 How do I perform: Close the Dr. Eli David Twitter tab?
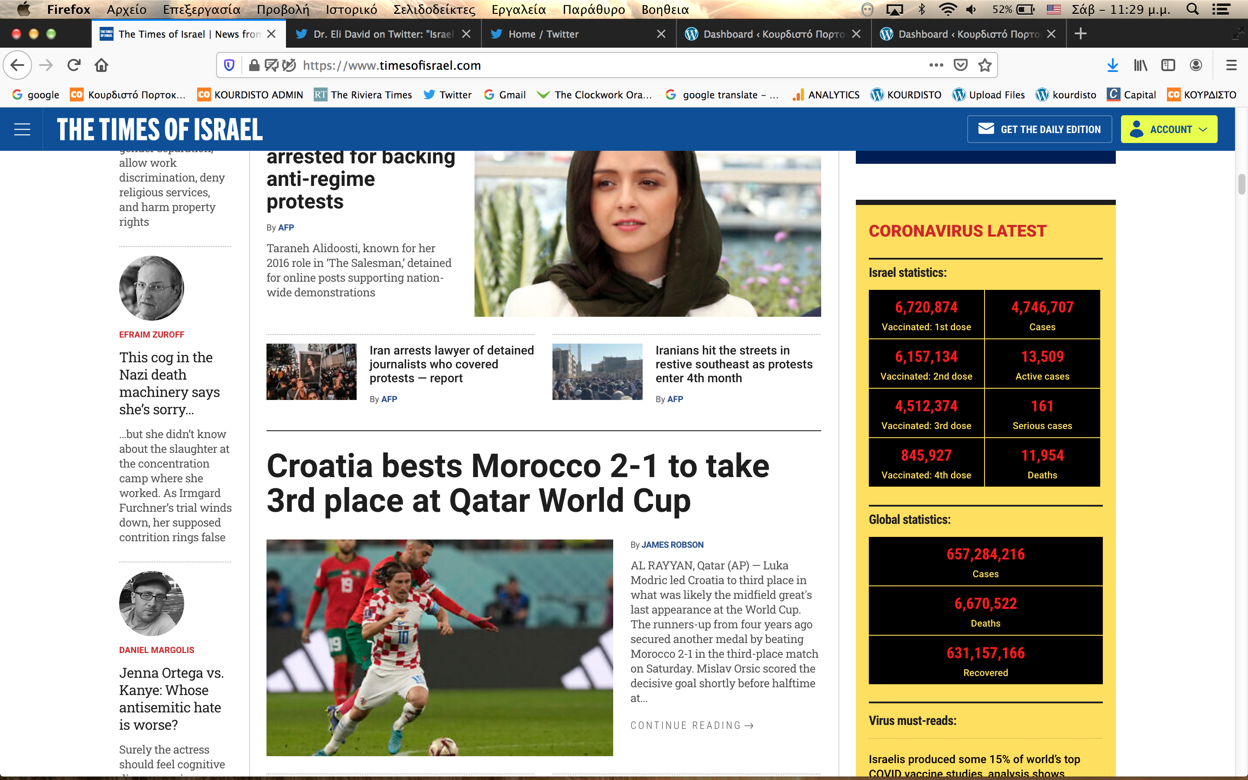click(x=466, y=34)
